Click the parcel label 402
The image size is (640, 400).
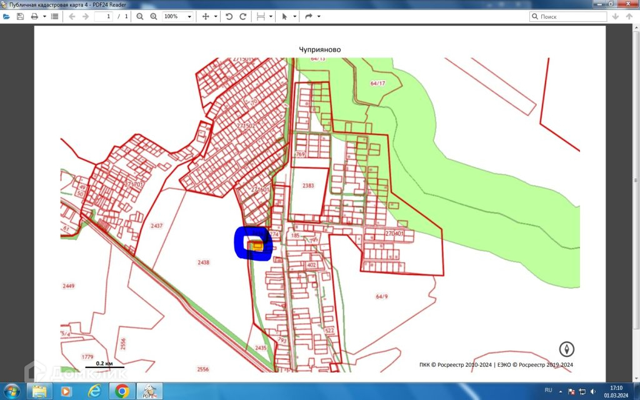tap(311, 265)
